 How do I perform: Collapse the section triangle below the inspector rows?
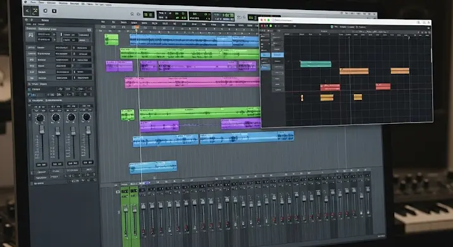pos(29,84)
